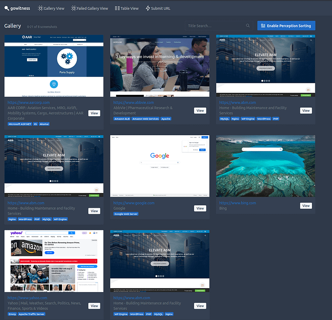Enable Perception Sorting
Viewport: 332px width, 320px height.
(286, 26)
